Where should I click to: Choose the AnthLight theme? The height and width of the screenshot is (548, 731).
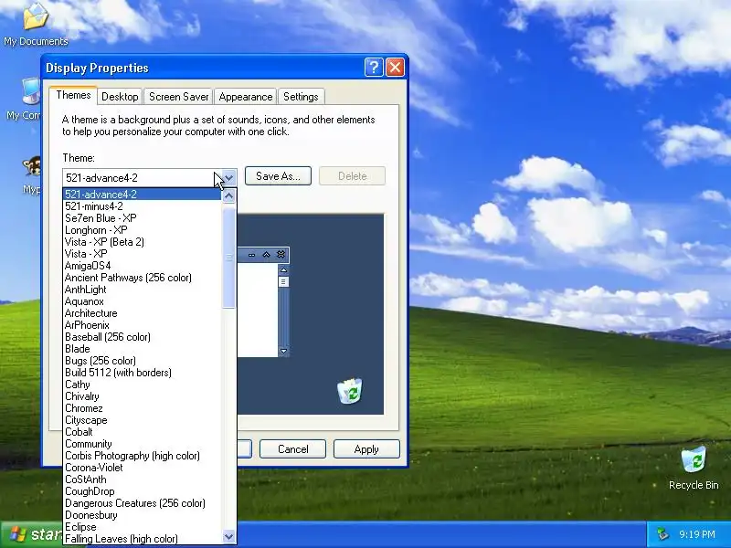pyautogui.click(x=143, y=290)
